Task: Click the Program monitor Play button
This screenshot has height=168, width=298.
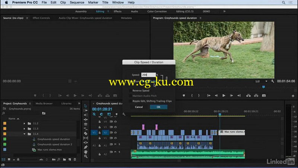Action: [224, 96]
